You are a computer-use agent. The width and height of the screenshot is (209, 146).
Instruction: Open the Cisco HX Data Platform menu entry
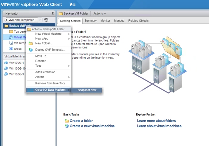(49, 90)
